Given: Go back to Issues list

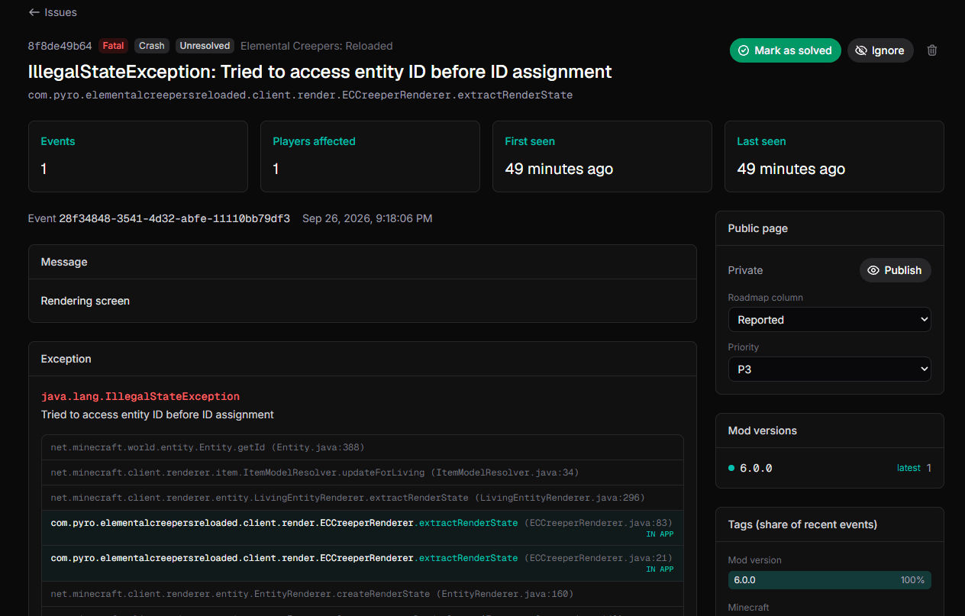Looking at the screenshot, I should (53, 12).
